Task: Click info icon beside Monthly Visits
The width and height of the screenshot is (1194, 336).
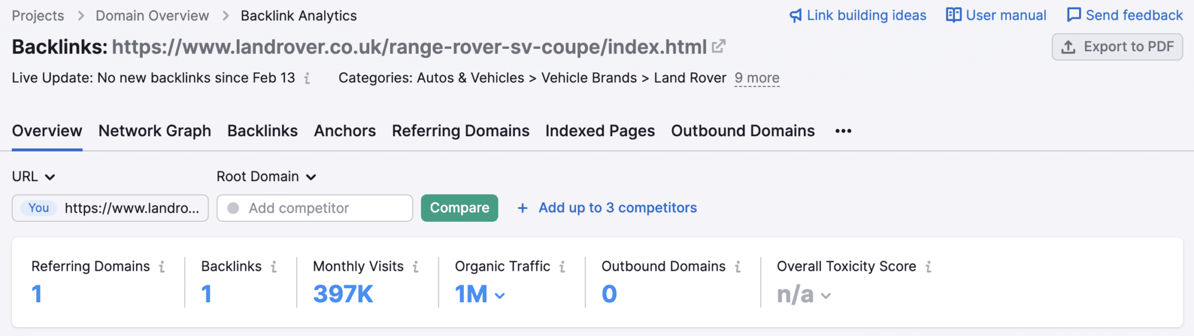Action: (416, 267)
